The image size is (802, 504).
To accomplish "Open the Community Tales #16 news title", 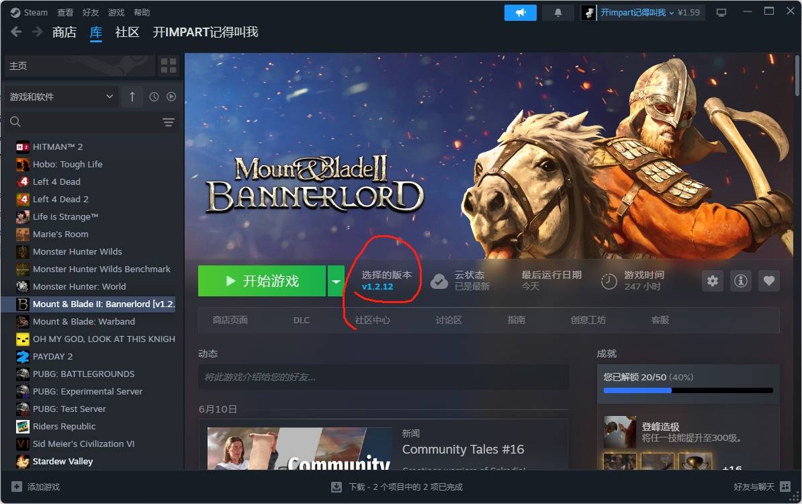I will [x=463, y=450].
